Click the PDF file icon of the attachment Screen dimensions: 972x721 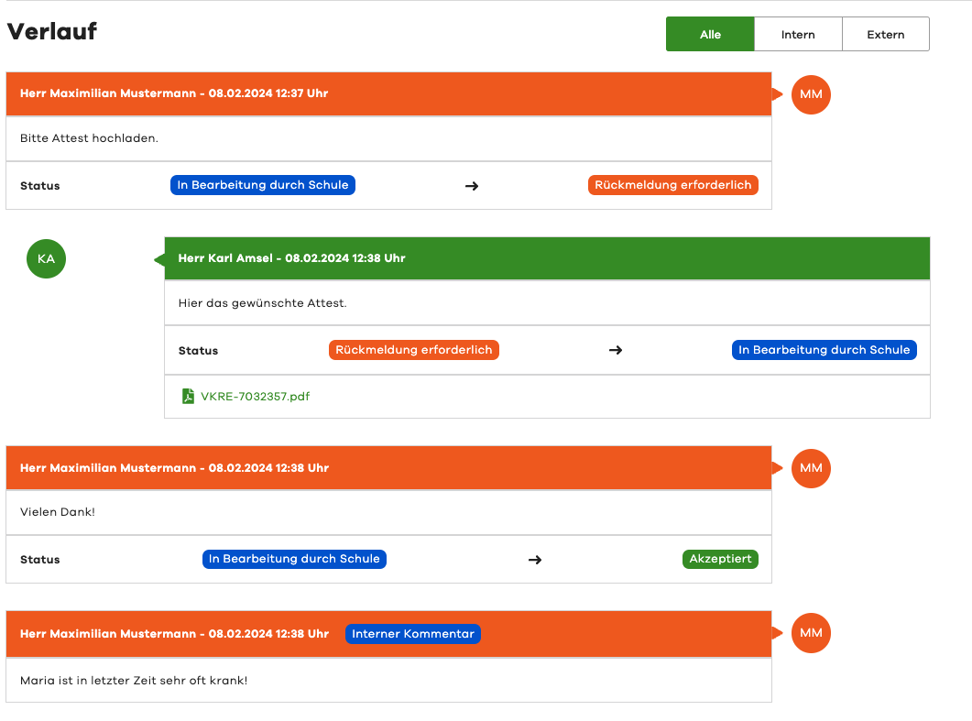click(x=188, y=397)
